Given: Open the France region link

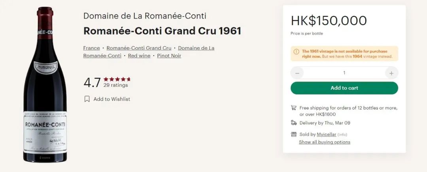Looking at the screenshot, I should click(x=91, y=48).
